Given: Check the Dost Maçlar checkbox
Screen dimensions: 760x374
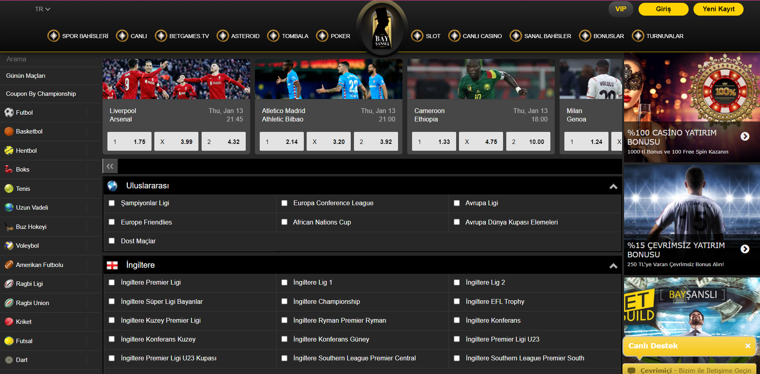Looking at the screenshot, I should point(112,241).
